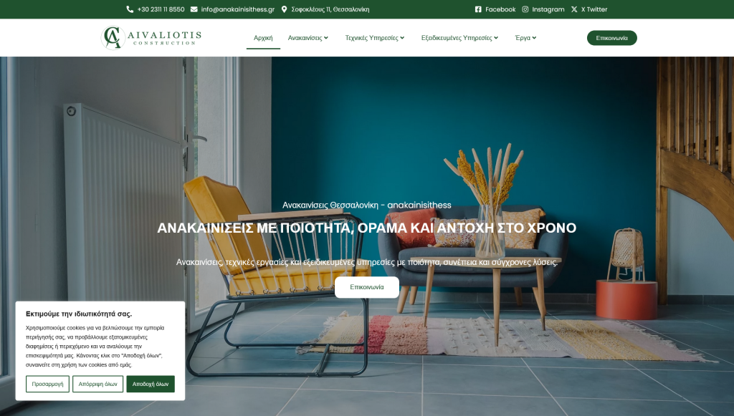
Task: Open the Έργα dropdown menu
Action: pos(525,38)
